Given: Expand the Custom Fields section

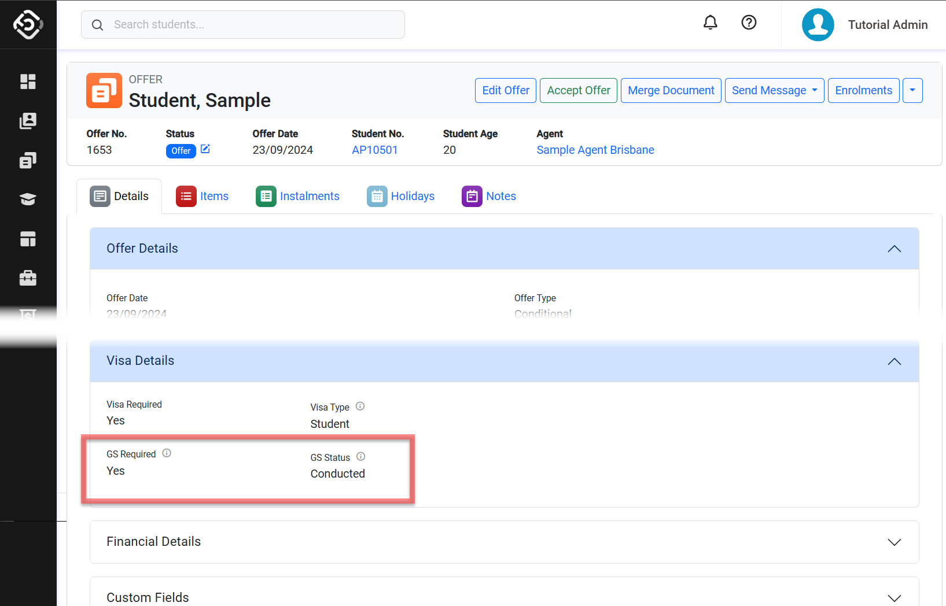Looking at the screenshot, I should pos(894,597).
